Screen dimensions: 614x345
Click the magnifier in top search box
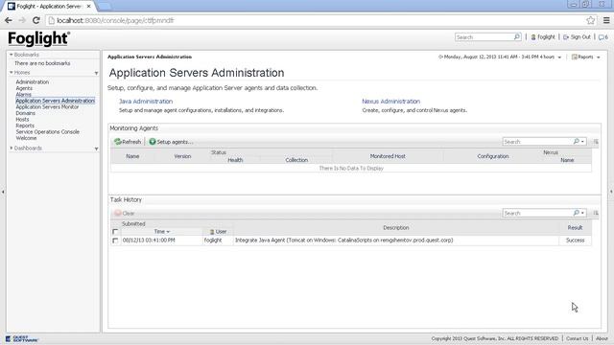pyautogui.click(x=517, y=36)
